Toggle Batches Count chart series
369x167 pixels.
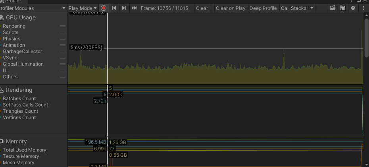19,99
